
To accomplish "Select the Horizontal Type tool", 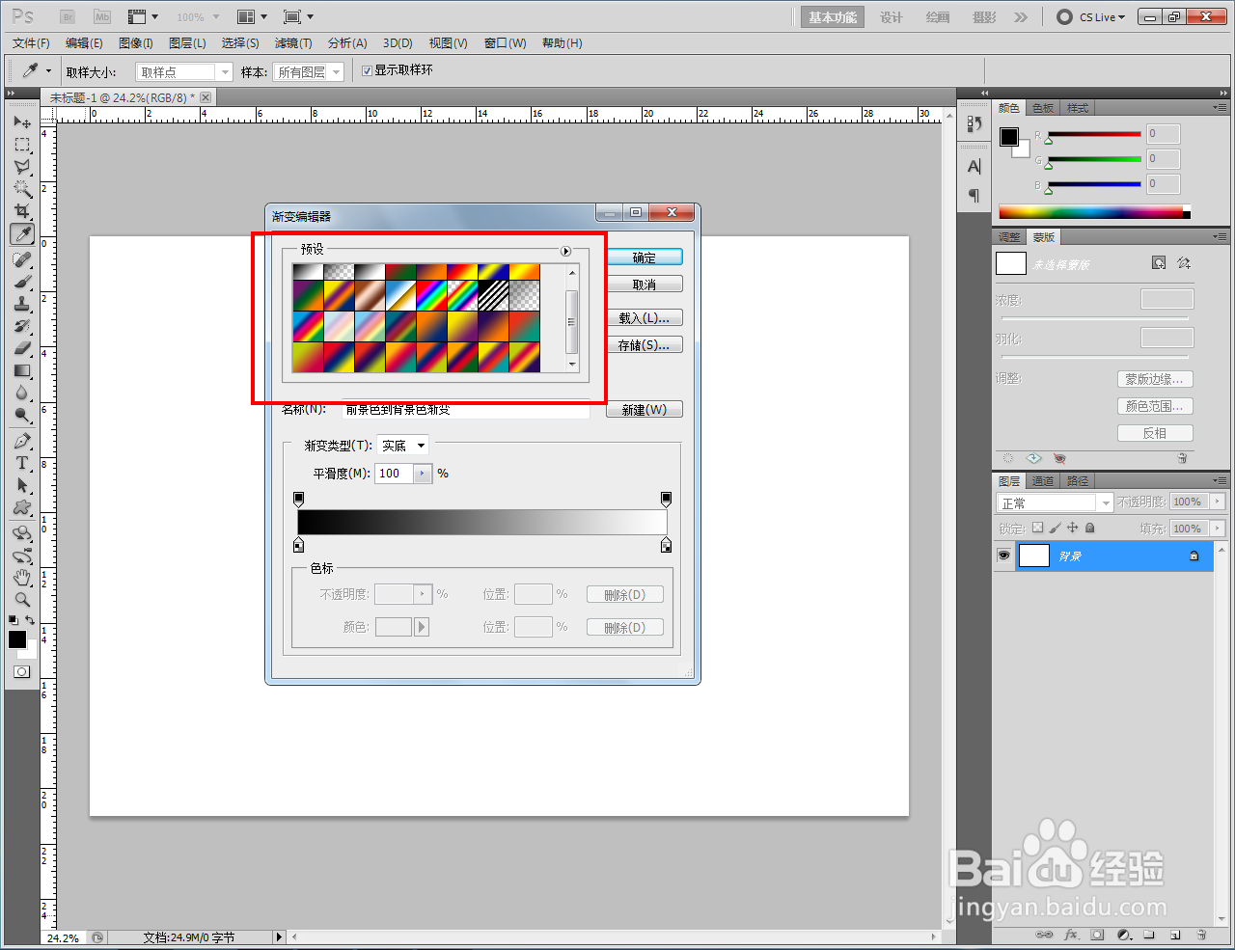I will (22, 463).
